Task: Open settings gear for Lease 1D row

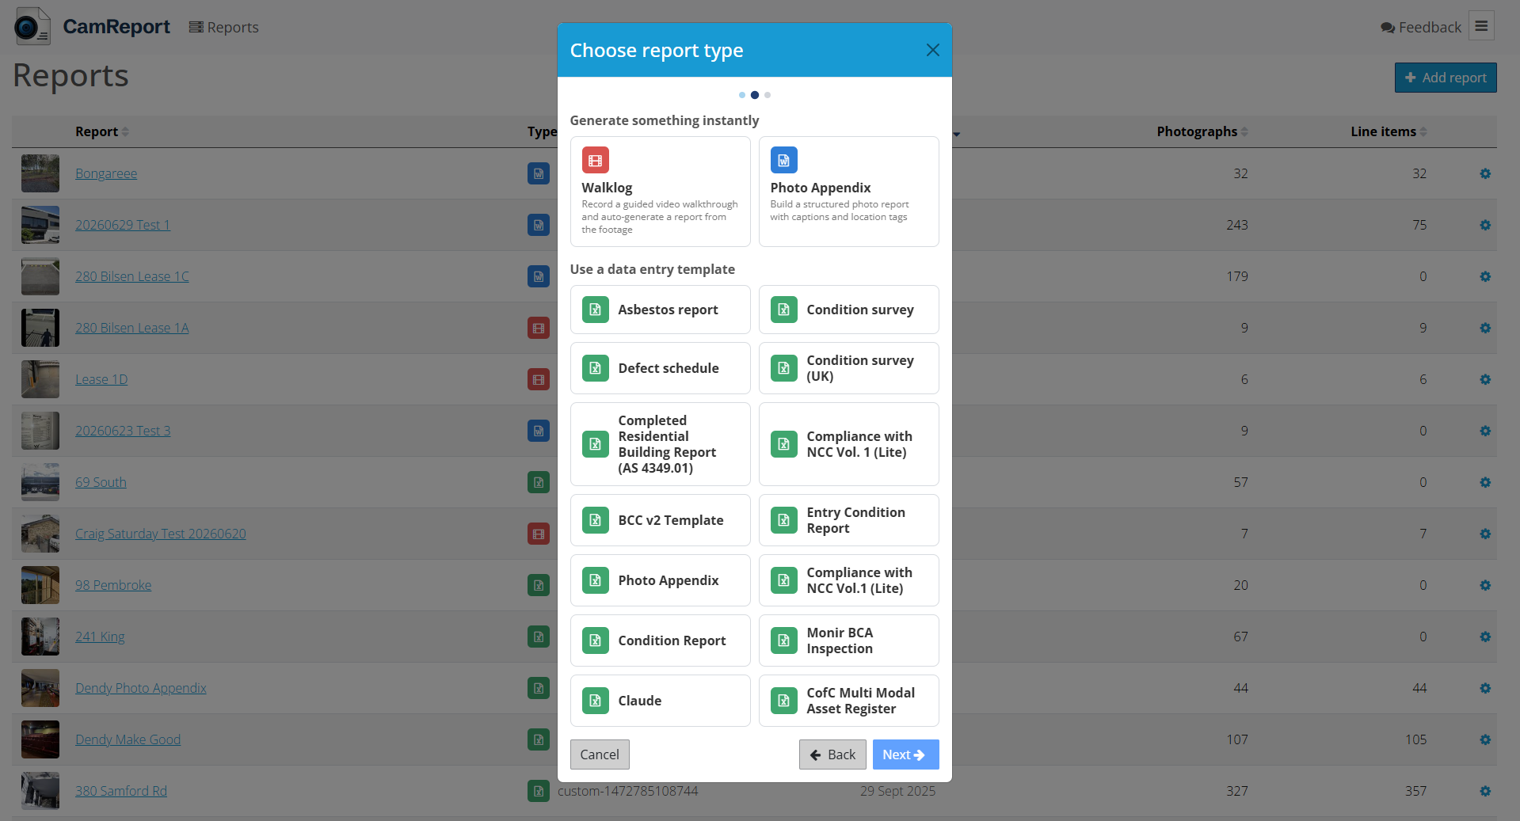Action: (x=1485, y=379)
